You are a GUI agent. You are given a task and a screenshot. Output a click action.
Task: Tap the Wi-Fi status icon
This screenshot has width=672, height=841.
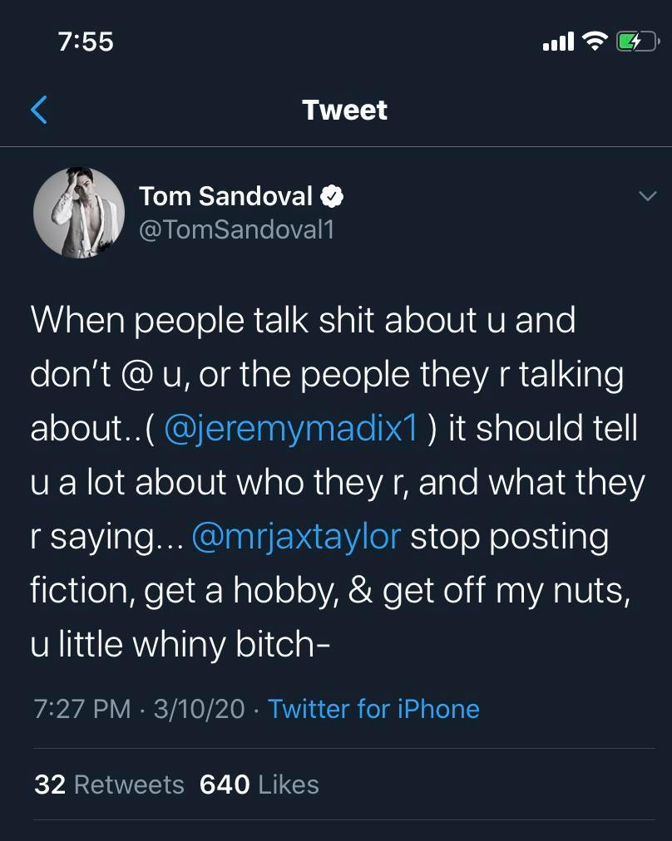pos(595,41)
